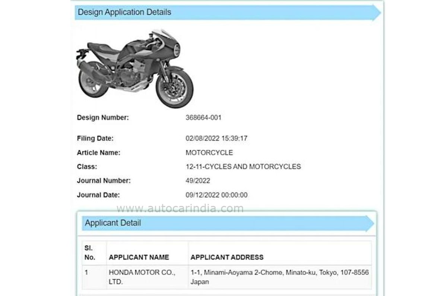The image size is (447, 296).
Task: Select the Filing Date value 02/08/2022
Action: (216, 138)
